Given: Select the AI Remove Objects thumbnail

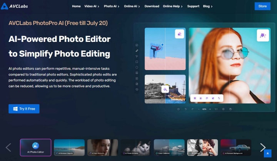Looking at the screenshot, I should coord(69,148).
